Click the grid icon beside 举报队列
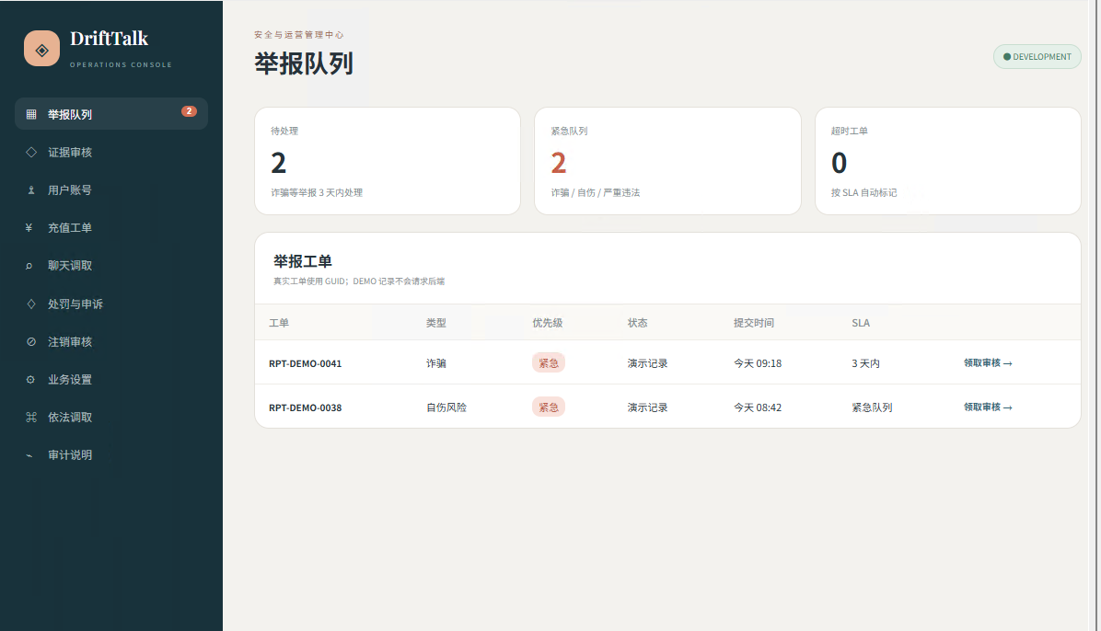This screenshot has width=1101, height=631. point(31,114)
